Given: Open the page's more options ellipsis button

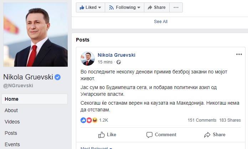Looking at the screenshot, I should [176, 7].
